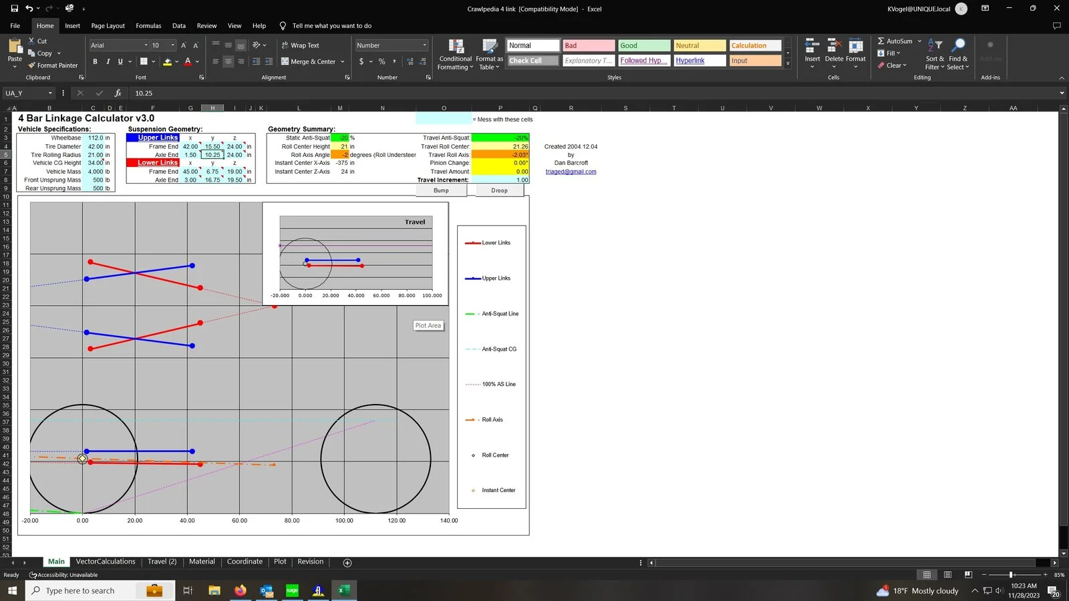
Task: Click the Undo arrow in title bar
Action: [29, 9]
